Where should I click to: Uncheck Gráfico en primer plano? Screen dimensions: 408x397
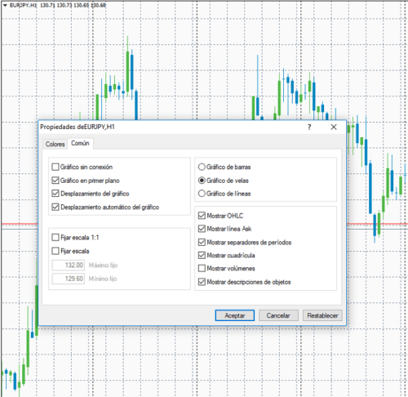tap(55, 181)
